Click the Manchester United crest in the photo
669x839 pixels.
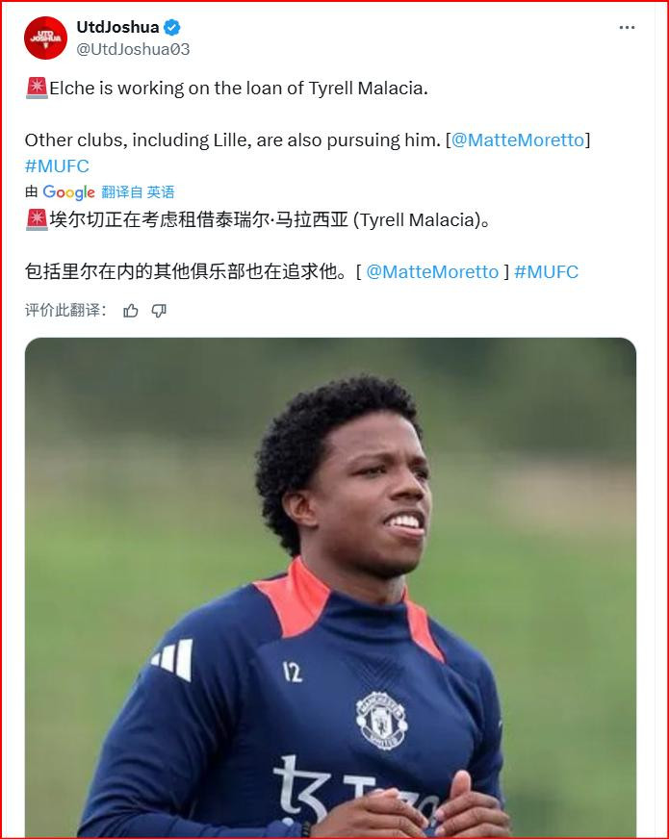click(x=381, y=720)
